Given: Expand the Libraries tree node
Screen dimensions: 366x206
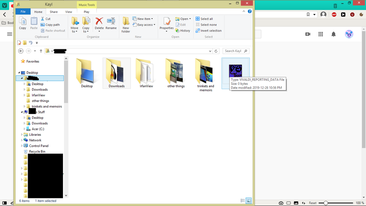Looking at the screenshot, I should pos(22,134).
